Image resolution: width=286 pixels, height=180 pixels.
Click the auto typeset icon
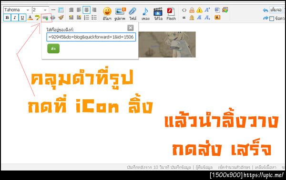tap(71, 10)
